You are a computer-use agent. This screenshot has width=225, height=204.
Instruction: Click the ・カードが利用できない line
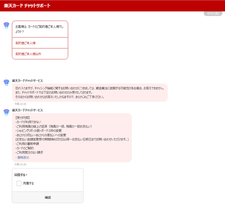pos(28,122)
